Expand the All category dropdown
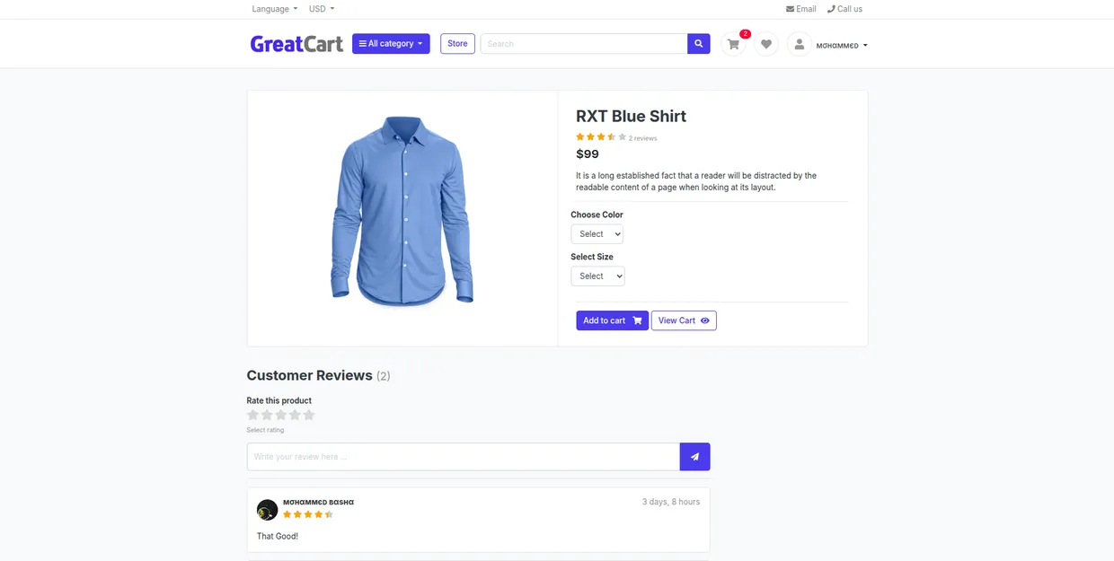The image size is (1114, 561). click(391, 44)
